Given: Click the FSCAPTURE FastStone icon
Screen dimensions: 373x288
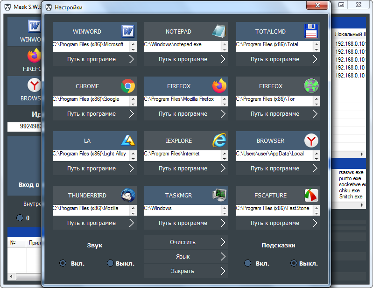Looking at the screenshot, I should click(311, 195).
